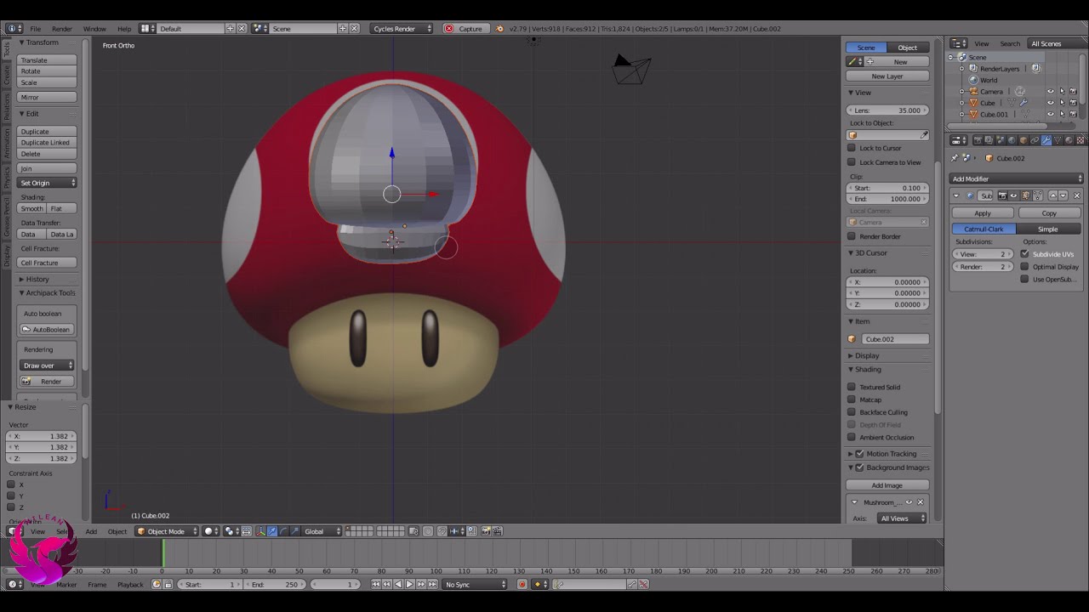The image size is (1089, 612).
Task: Enable Lock to Cursor checkbox
Action: [852, 148]
